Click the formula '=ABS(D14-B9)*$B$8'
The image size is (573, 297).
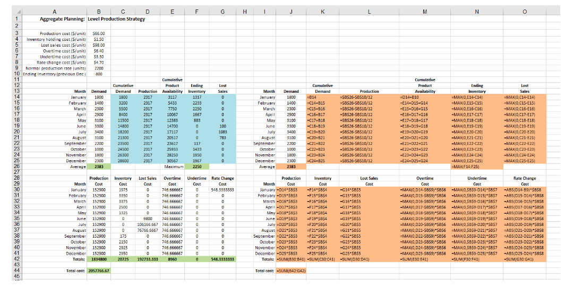click(524, 190)
